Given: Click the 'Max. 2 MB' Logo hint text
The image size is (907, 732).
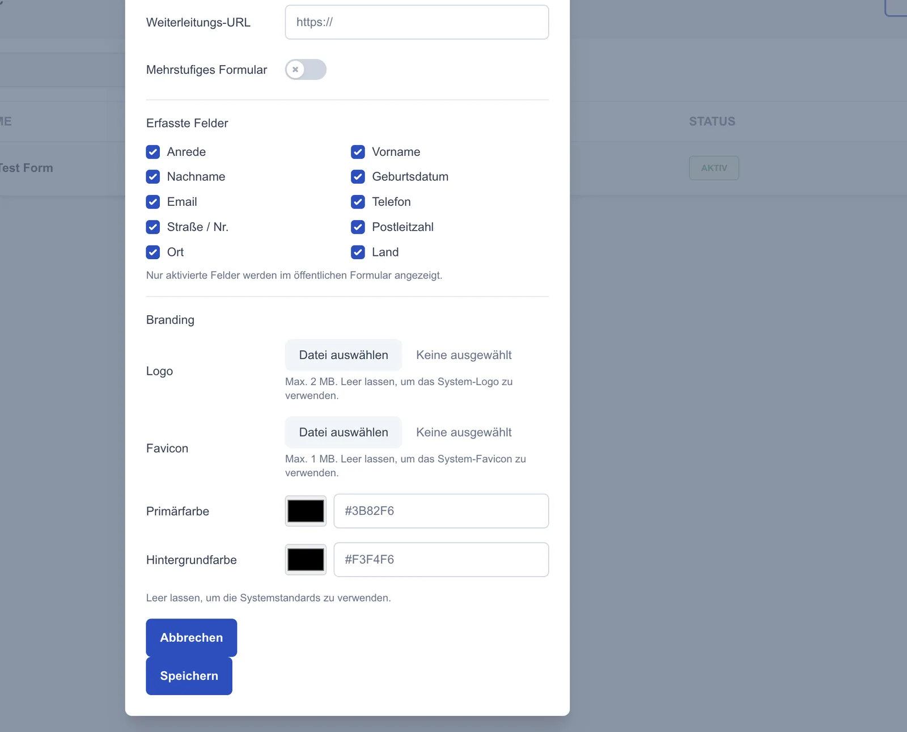Looking at the screenshot, I should 399,388.
